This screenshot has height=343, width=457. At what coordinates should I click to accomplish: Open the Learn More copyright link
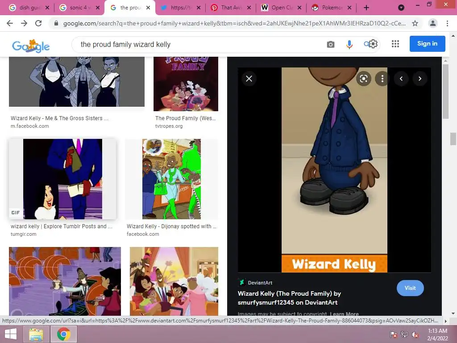coord(344,314)
